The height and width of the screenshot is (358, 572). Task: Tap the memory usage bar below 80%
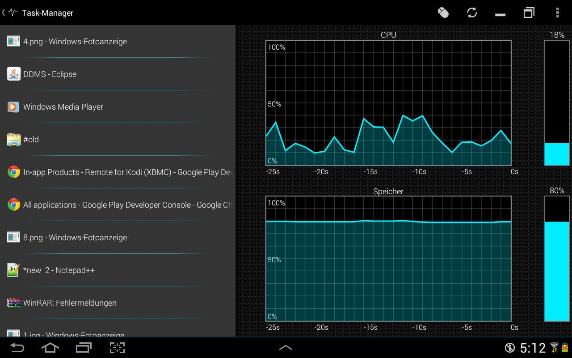[557, 259]
